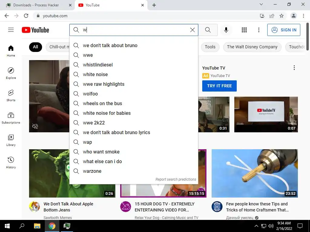Choose the 'whistlindiesel' suggestion
Image resolution: width=310 pixels, height=232 pixels.
134,65
